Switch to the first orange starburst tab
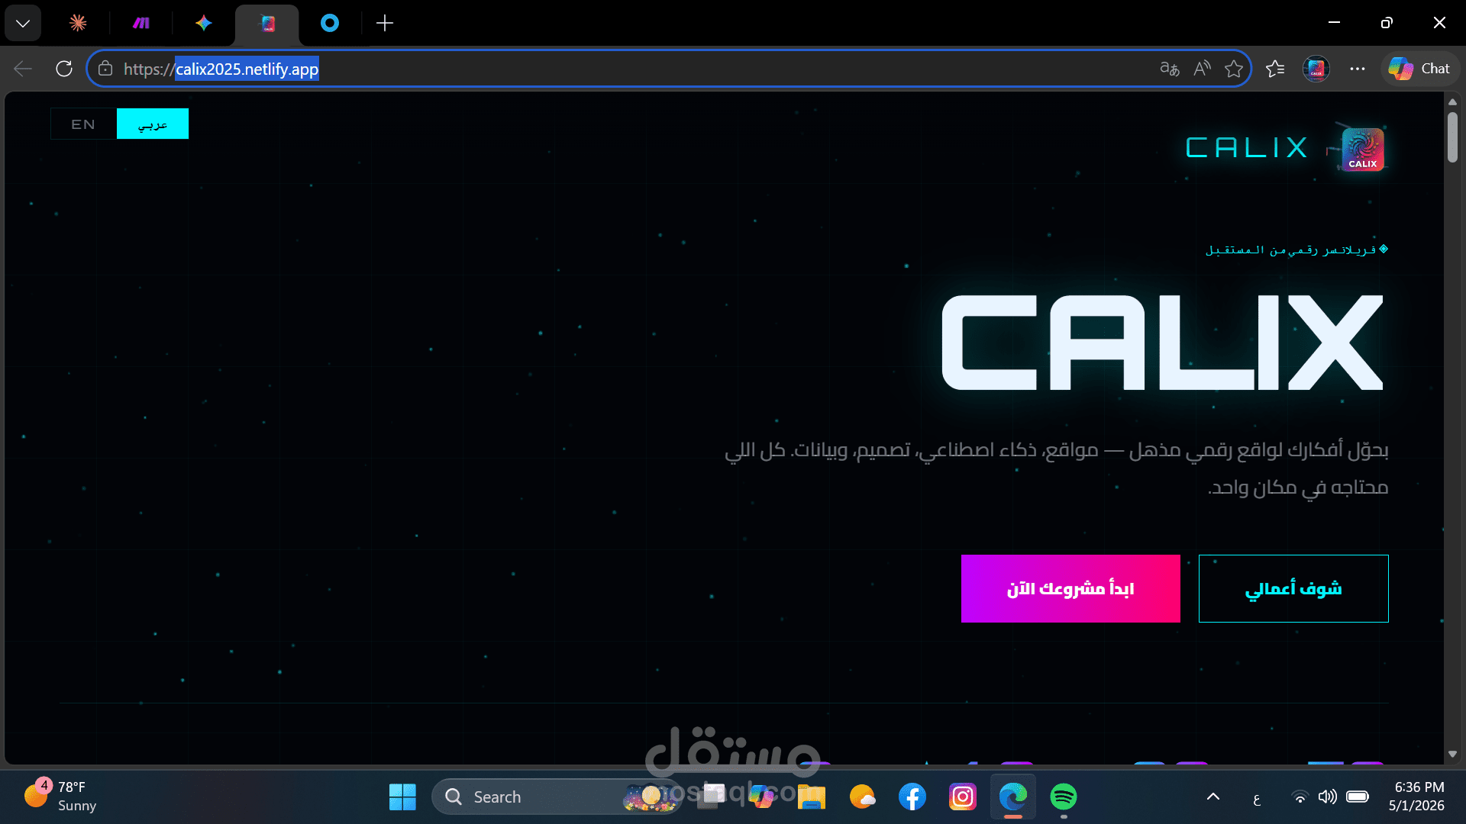The width and height of the screenshot is (1466, 824). tap(78, 23)
